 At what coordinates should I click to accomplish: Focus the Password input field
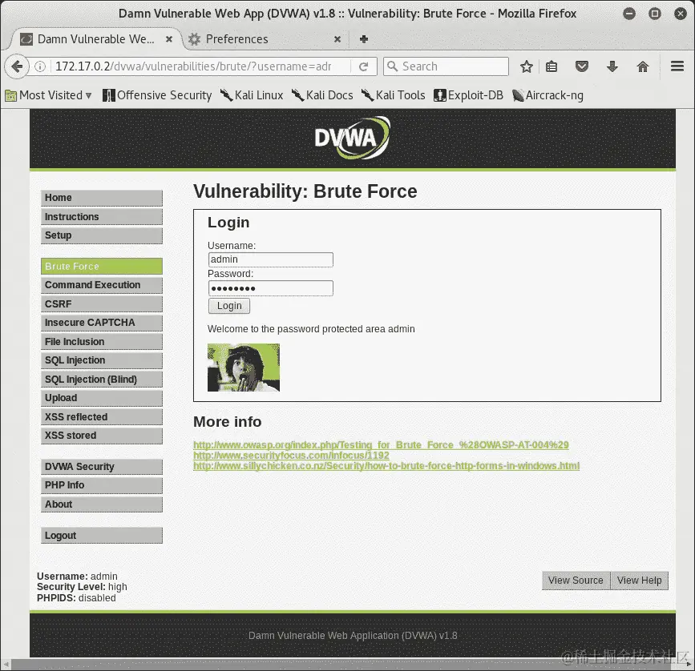(270, 288)
